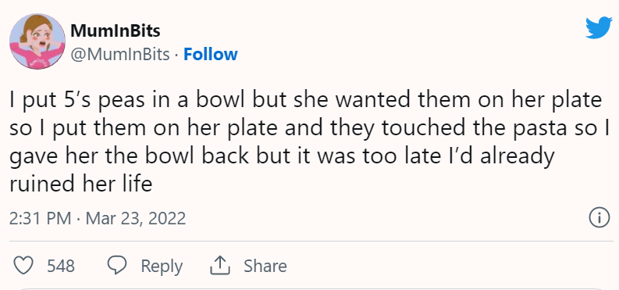This screenshot has height=290, width=619.
Task: Click the reply speech bubble icon
Action: [117, 266]
